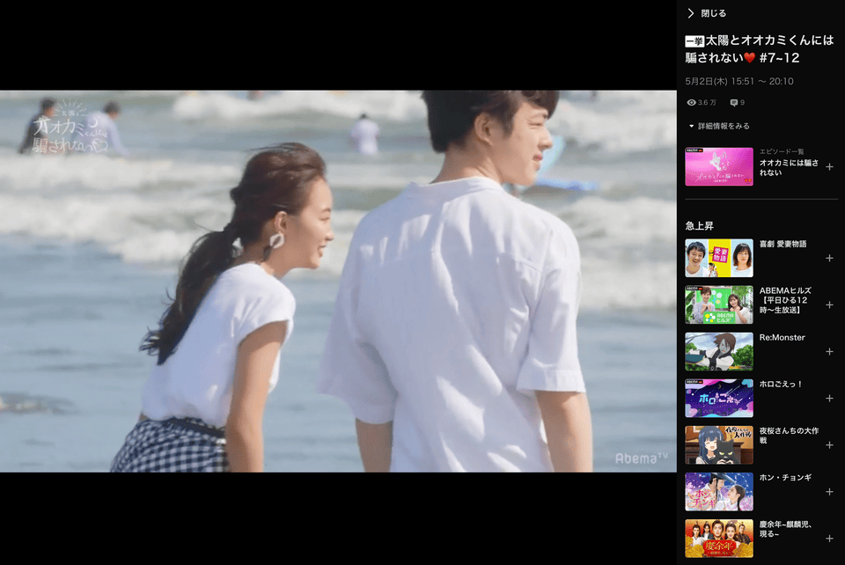This screenshot has width=845, height=565.
Task: Click the ホロごえっ! title text
Action: (x=781, y=384)
